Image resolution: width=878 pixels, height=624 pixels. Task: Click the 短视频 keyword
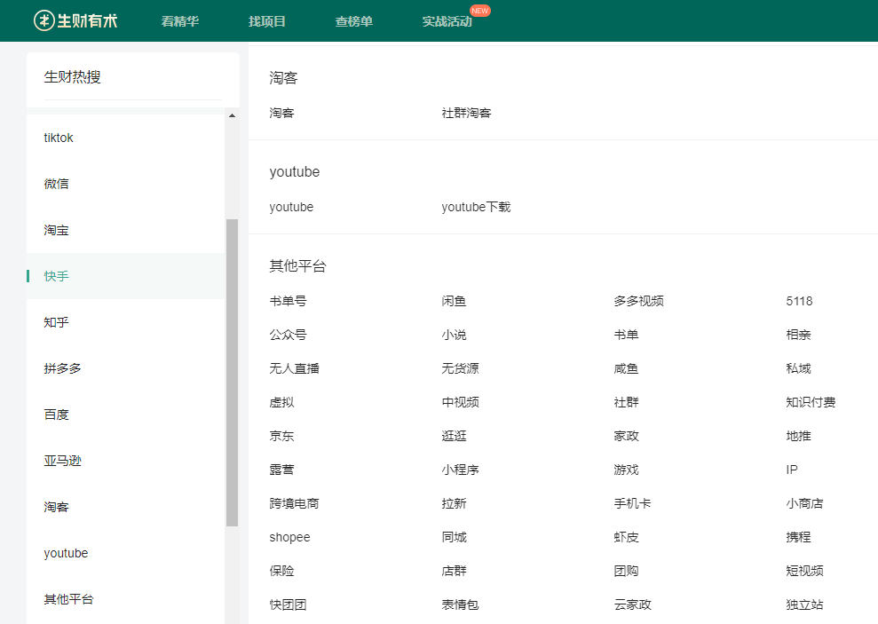804,571
